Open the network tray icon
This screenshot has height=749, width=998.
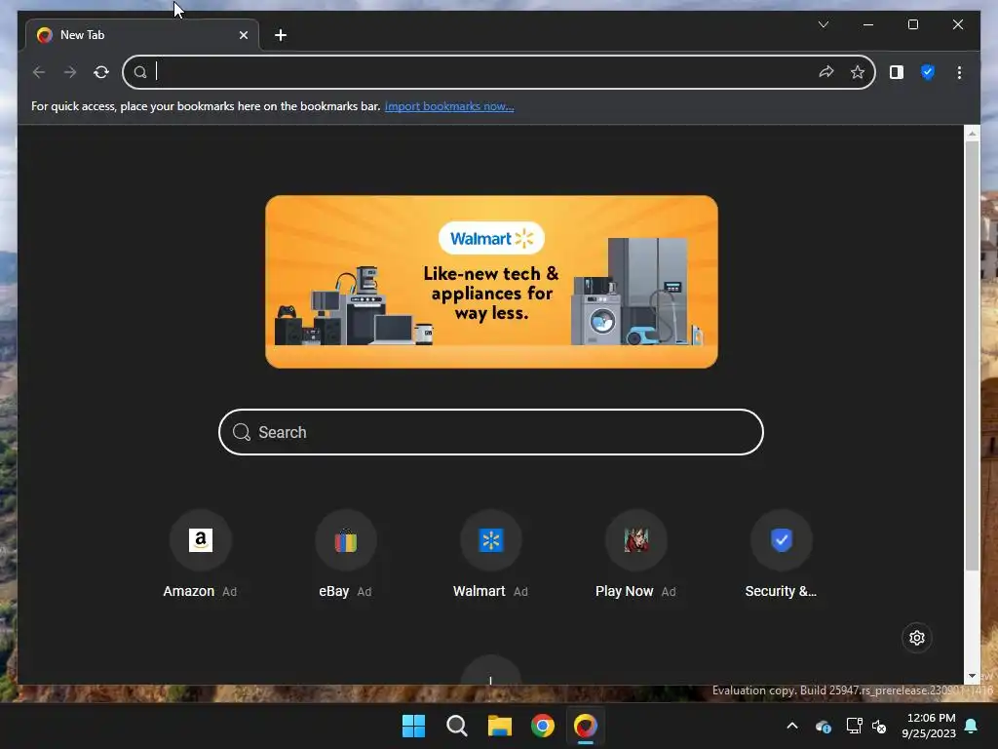[854, 726]
